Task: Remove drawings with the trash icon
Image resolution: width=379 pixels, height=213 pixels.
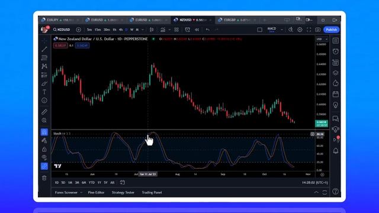Action: pyautogui.click(x=44, y=178)
